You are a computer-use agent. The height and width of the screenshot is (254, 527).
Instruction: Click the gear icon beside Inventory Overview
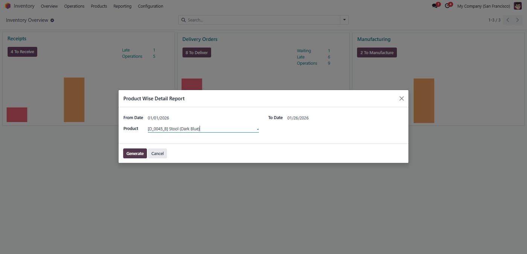click(52, 20)
